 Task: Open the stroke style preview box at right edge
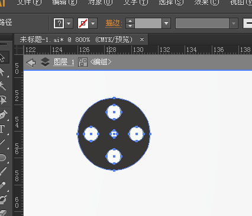248,24
